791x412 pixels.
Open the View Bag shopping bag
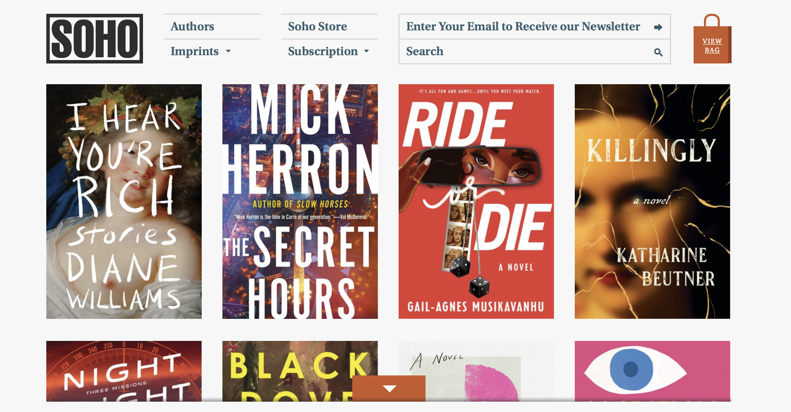(x=712, y=39)
